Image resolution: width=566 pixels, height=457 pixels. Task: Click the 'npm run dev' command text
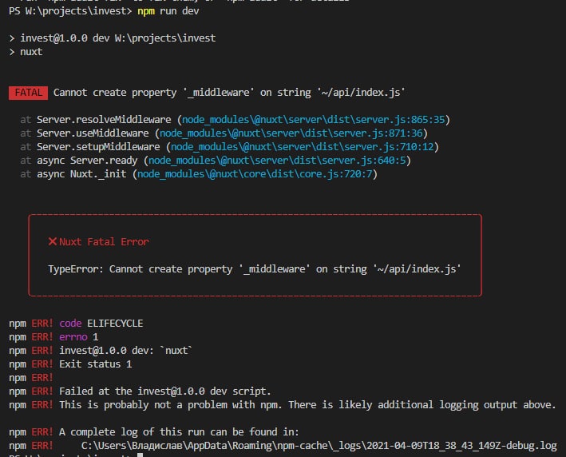[168, 11]
